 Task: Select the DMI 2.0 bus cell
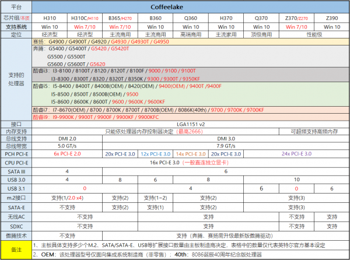tap(67, 139)
